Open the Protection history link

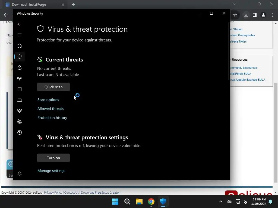(x=52, y=118)
